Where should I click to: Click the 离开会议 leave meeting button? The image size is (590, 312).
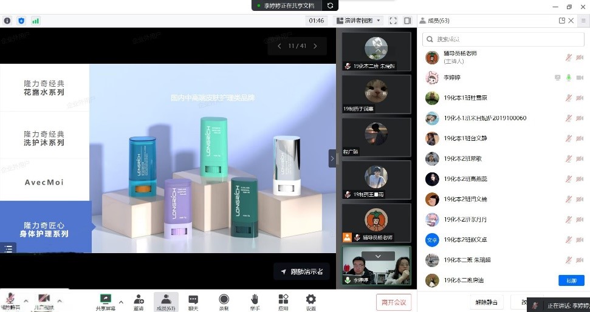pyautogui.click(x=394, y=302)
